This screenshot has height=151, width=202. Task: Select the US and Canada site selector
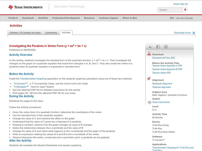point(184,18)
